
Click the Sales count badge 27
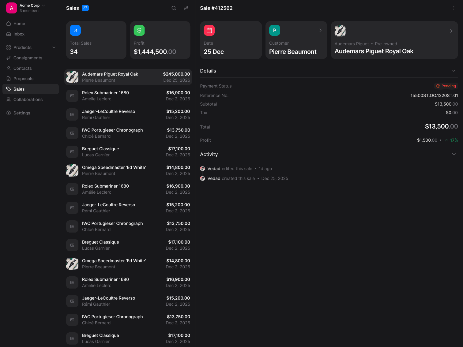coord(85,8)
